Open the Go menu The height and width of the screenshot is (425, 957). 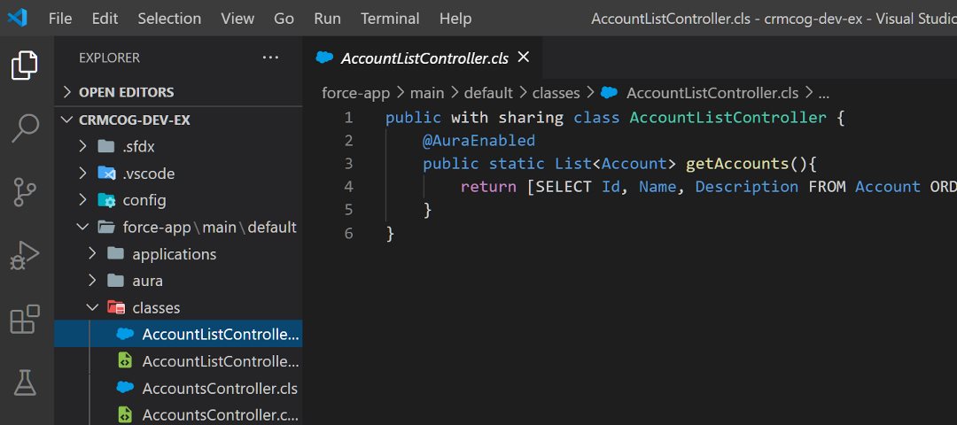[284, 19]
